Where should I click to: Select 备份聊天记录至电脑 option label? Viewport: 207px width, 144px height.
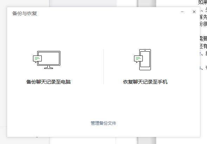(x=48, y=82)
